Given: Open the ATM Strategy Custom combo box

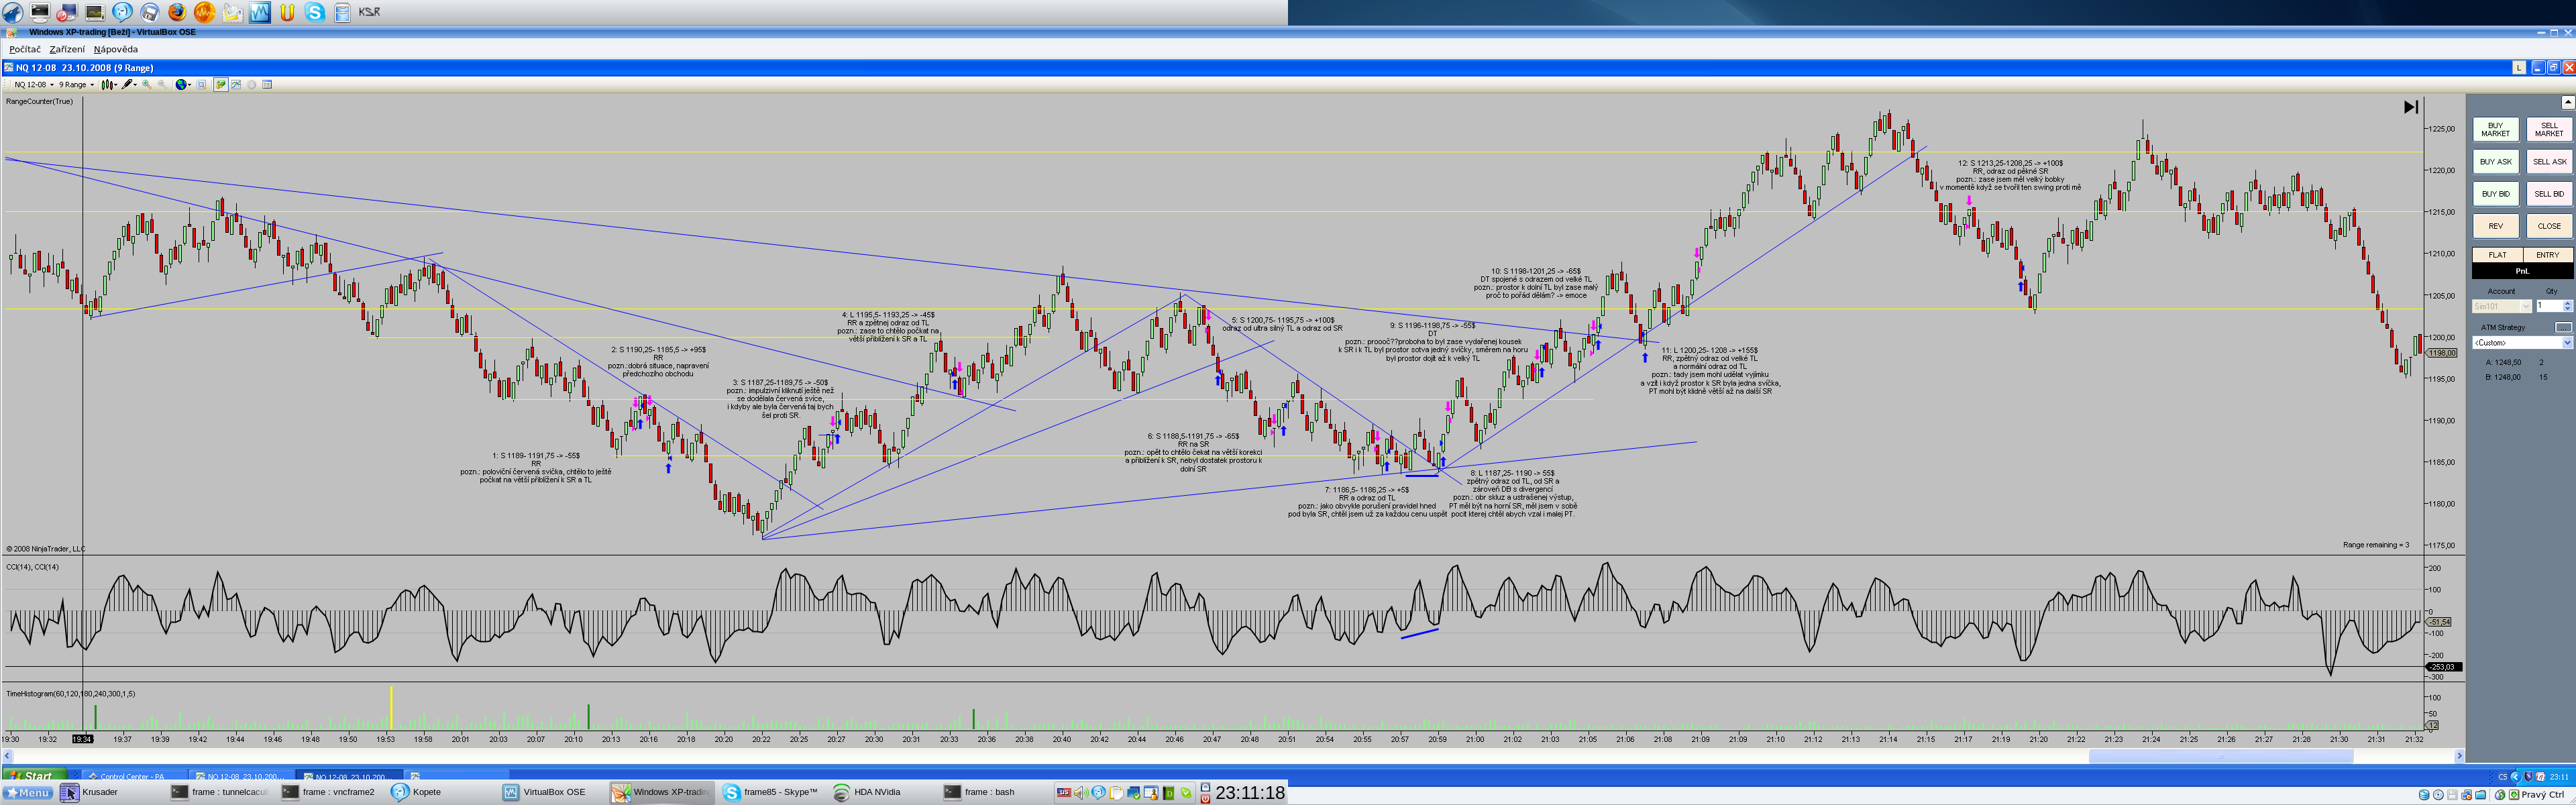Looking at the screenshot, I should [x=2566, y=343].
